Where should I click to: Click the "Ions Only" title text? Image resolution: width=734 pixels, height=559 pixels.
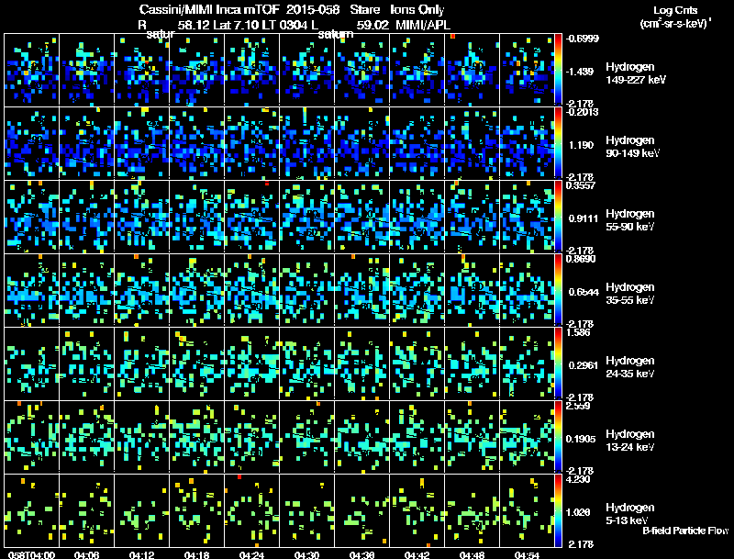click(417, 10)
